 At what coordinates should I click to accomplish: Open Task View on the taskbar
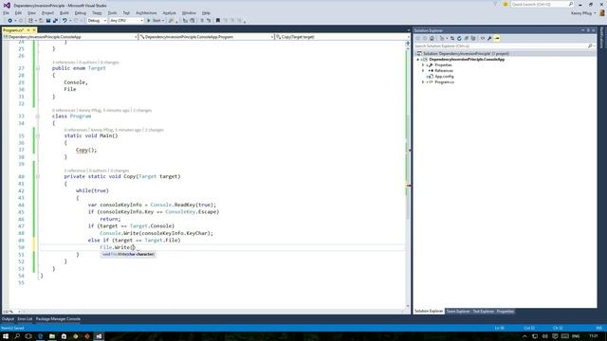(28, 336)
